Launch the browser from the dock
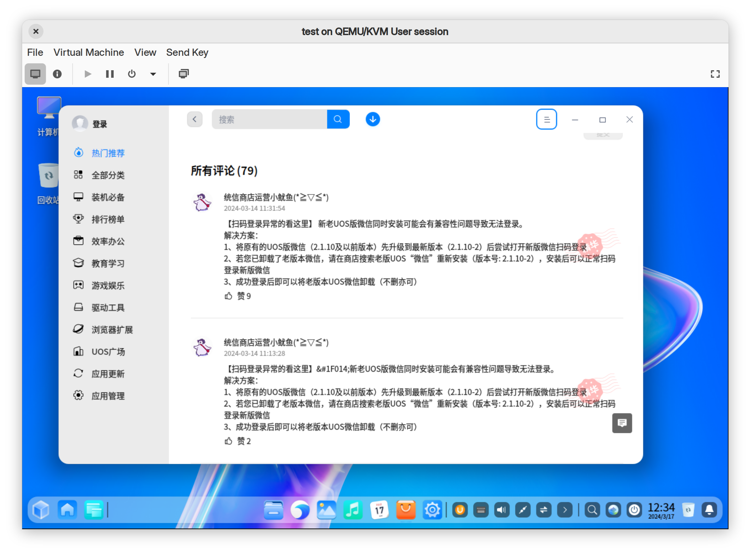This screenshot has width=750, height=553. 300,510
